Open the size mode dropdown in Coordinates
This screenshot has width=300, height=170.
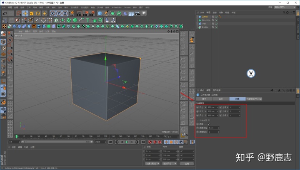169,164
